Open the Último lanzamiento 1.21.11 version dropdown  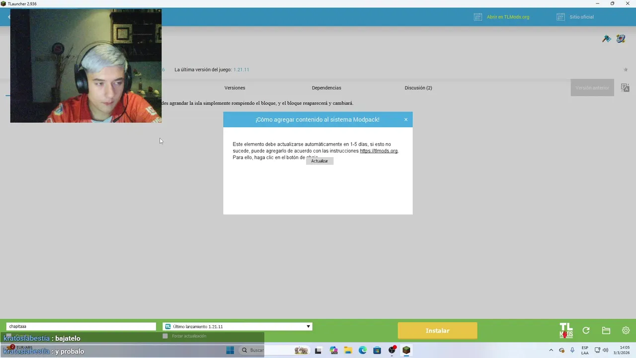[238, 327]
